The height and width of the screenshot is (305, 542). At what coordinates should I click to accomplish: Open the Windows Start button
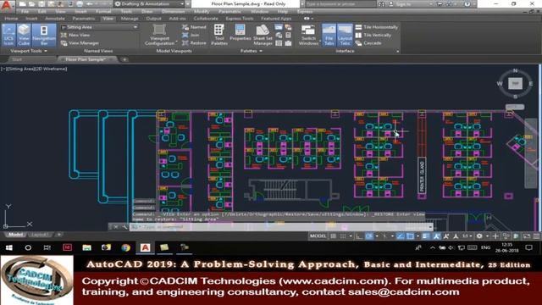(x=9, y=247)
